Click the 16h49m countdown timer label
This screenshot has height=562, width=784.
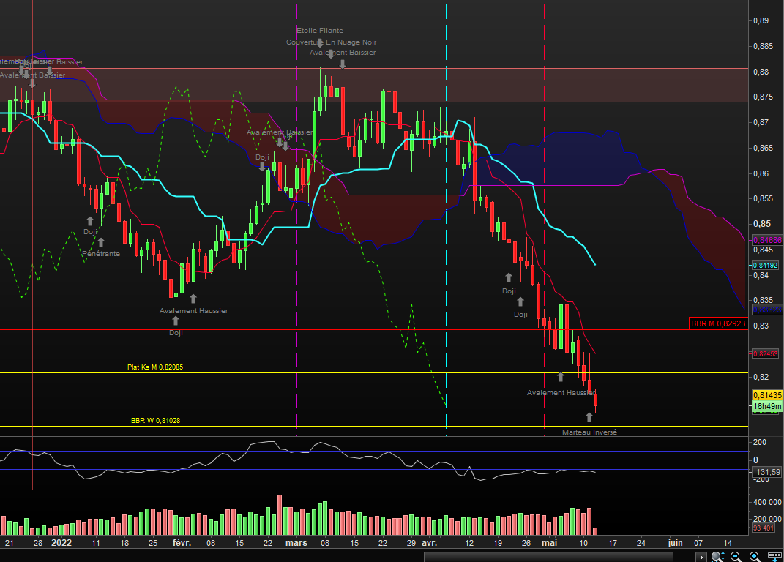click(x=767, y=406)
